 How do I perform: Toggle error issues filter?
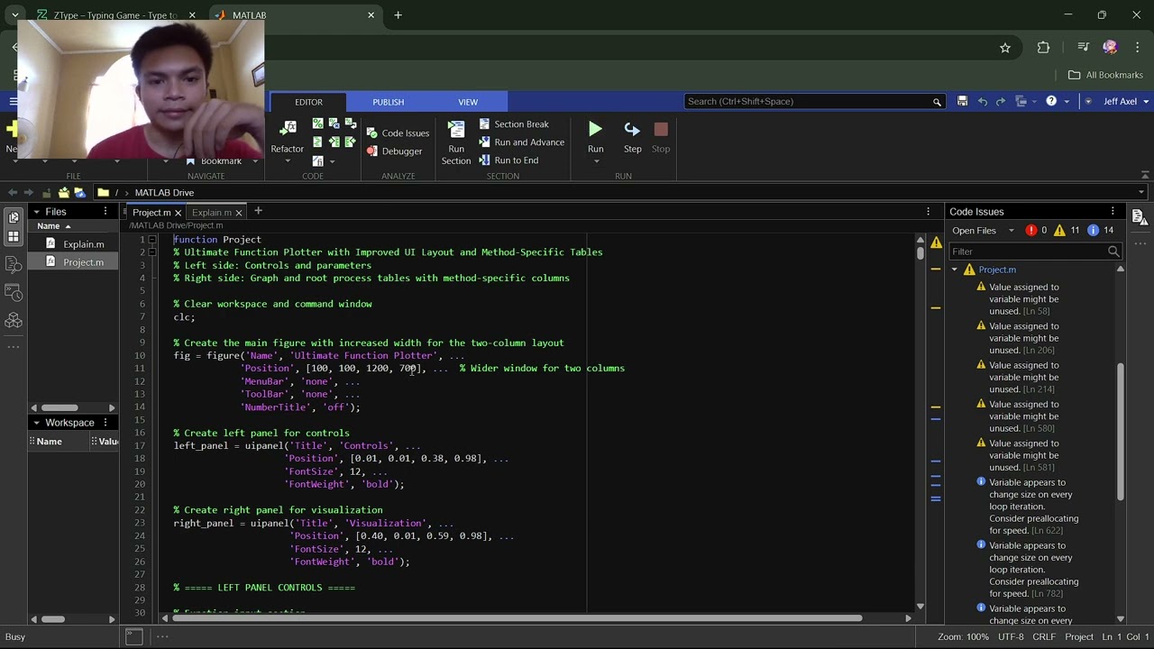[x=1035, y=230]
